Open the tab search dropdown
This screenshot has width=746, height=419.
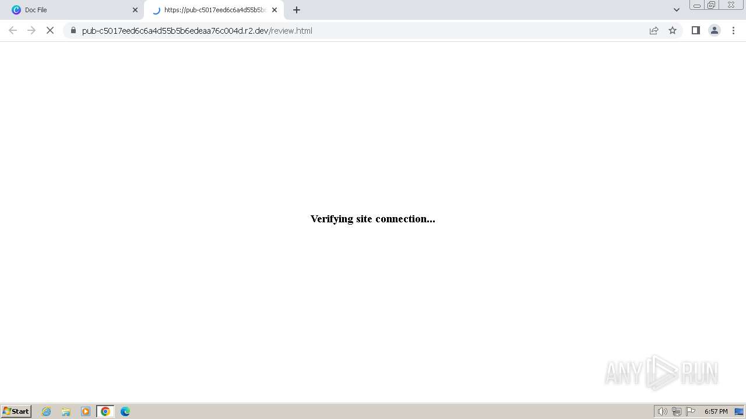(x=677, y=10)
